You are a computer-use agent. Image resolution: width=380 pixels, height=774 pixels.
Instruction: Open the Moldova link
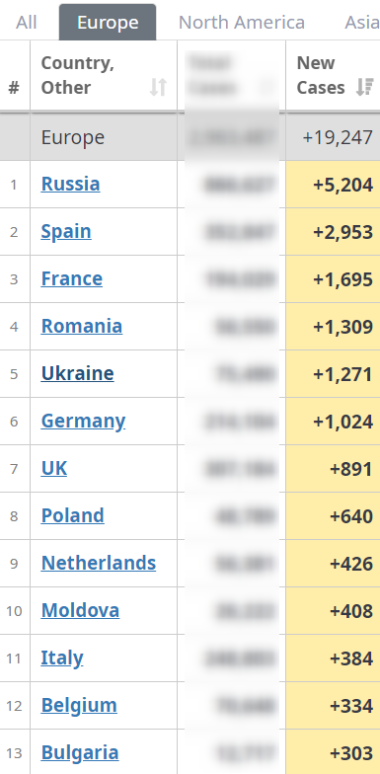coord(80,610)
